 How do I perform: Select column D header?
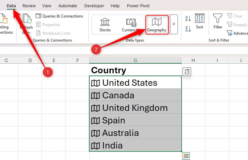[30, 60]
